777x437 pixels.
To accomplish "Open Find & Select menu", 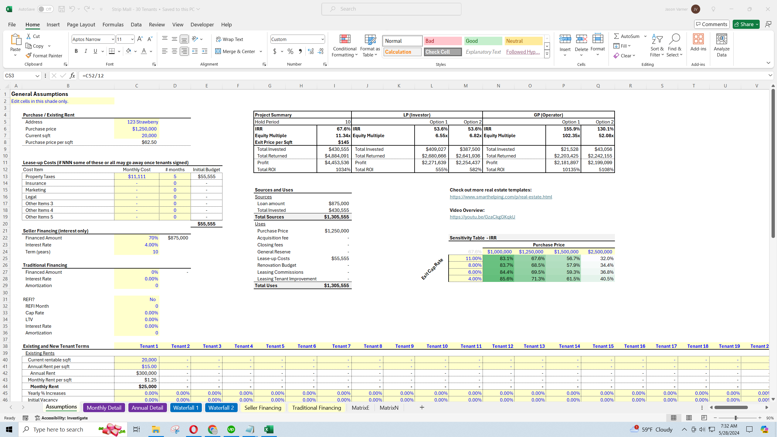I will pos(674,46).
